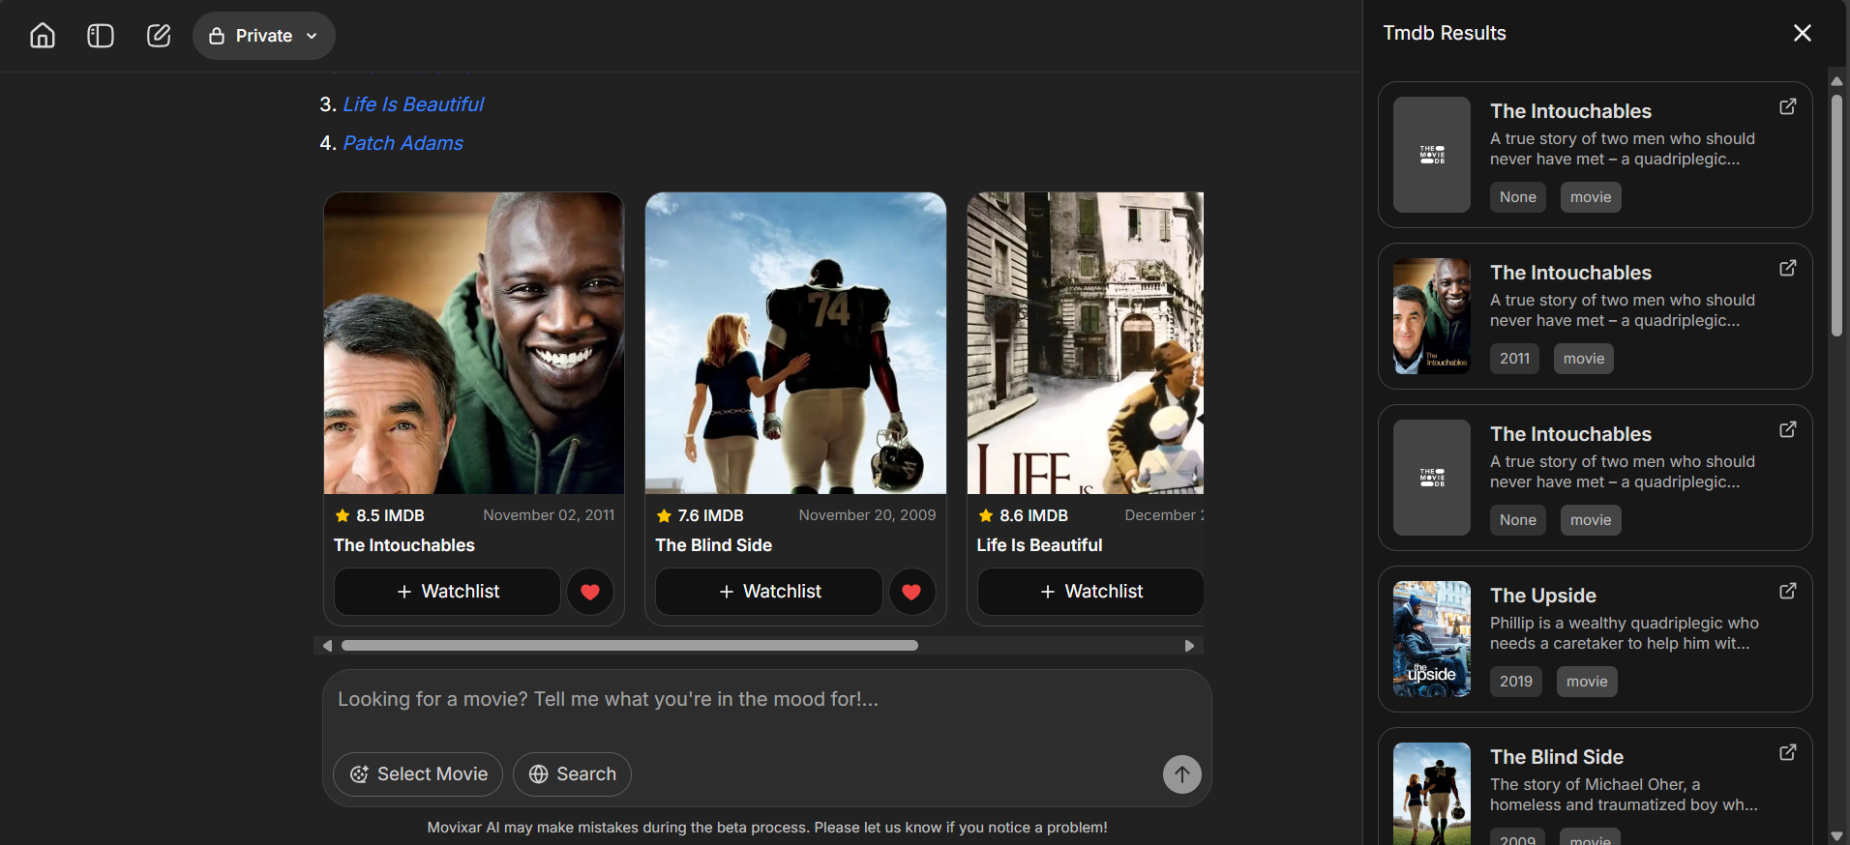Screen dimensions: 1850x845
Task: Click The Blind Side movie poster
Action: pyautogui.click(x=795, y=343)
